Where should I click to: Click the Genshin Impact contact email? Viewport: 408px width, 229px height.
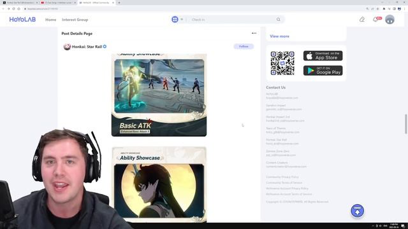pyautogui.click(x=284, y=109)
